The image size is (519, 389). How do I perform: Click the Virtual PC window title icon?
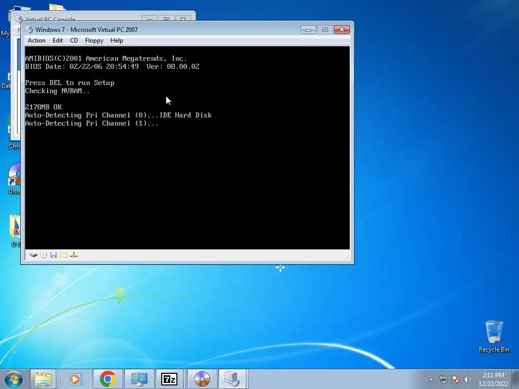29,29
